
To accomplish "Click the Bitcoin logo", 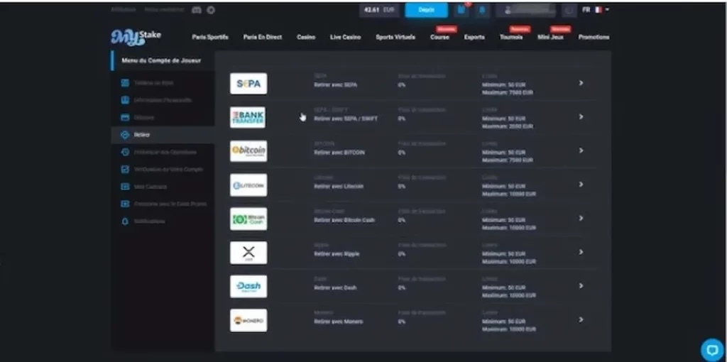I will [248, 151].
